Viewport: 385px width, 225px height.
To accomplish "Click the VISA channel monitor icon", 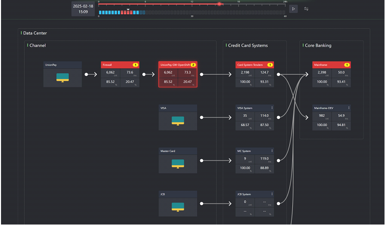I will point(178,120).
